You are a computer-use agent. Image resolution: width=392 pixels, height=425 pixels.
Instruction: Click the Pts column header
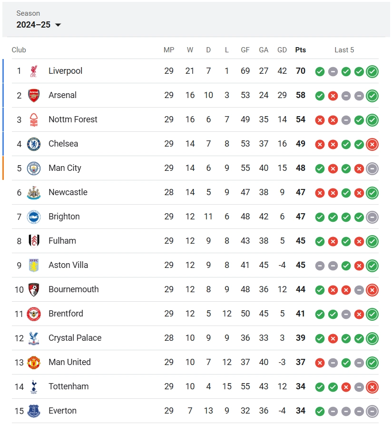301,50
